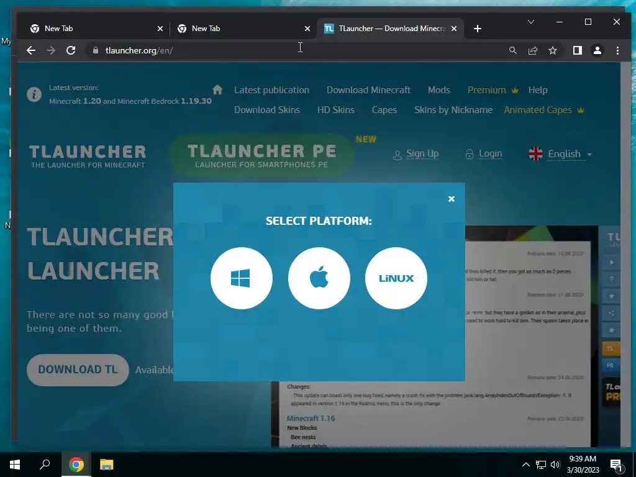Open the Capes link
636x477 pixels.
pos(384,110)
